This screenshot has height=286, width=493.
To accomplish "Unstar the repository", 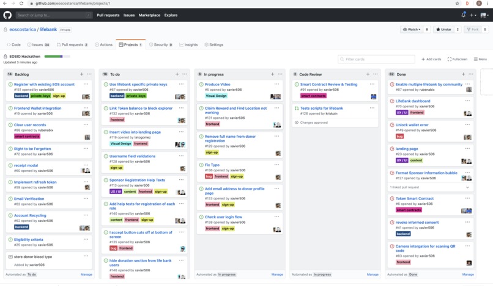I will pos(443,29).
